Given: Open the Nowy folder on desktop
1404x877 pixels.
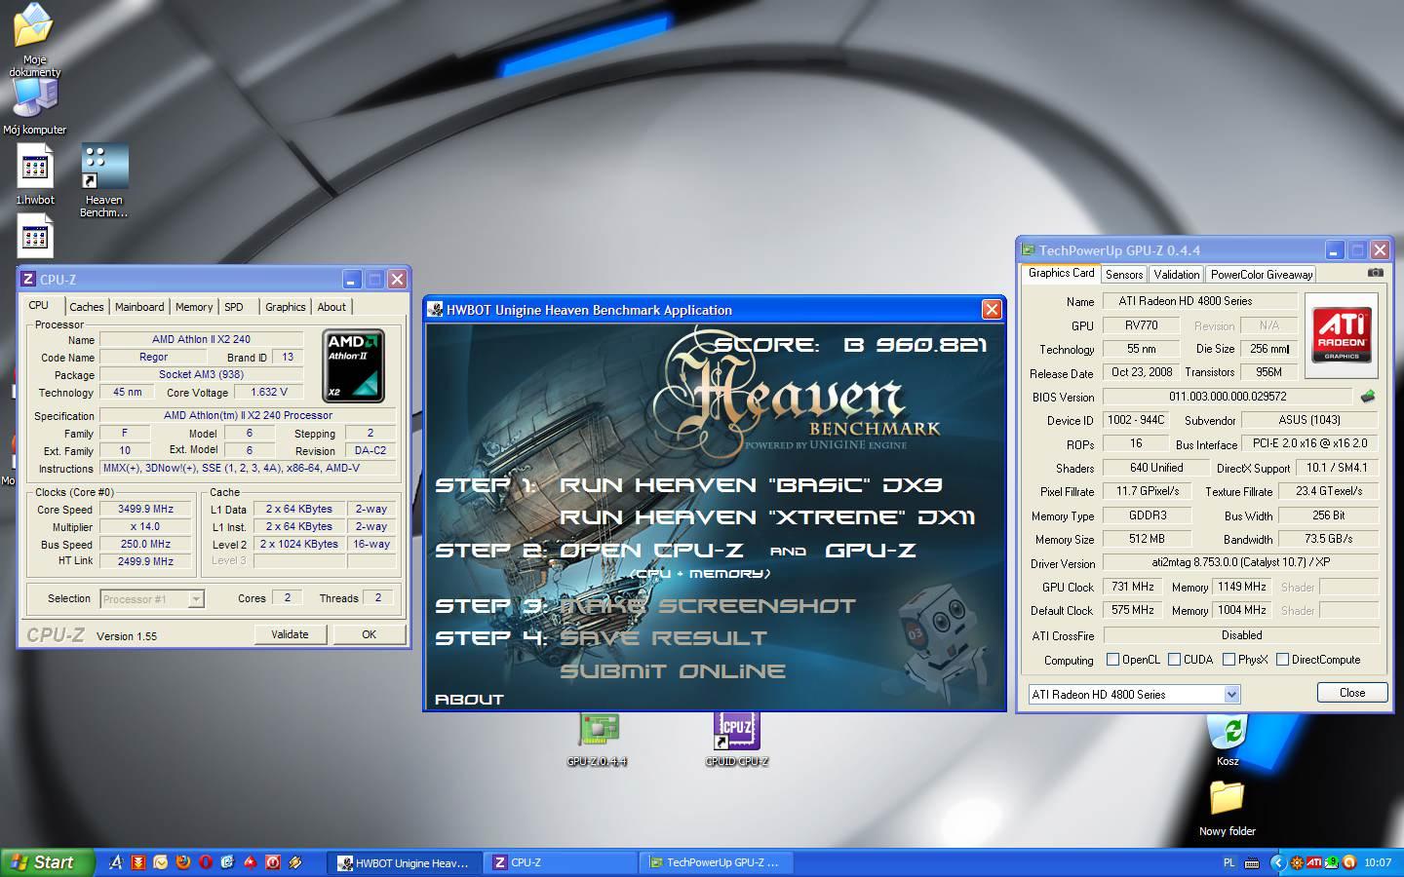Looking at the screenshot, I should click(1228, 809).
